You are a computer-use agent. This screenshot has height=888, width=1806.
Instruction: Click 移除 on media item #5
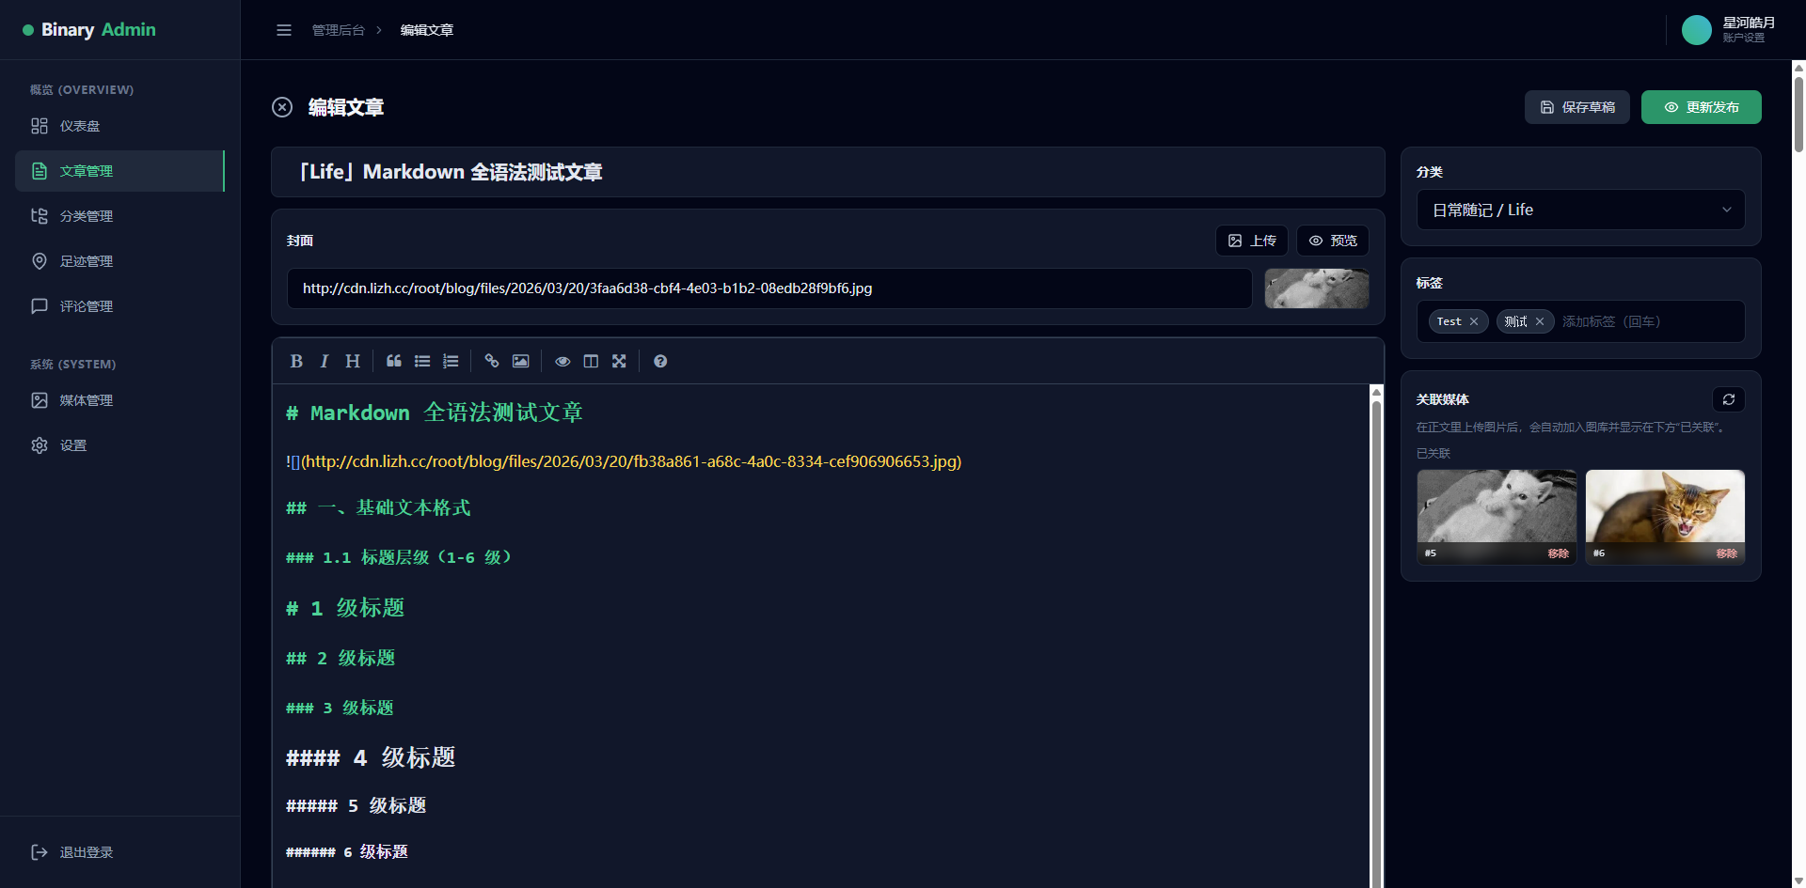coord(1559,553)
